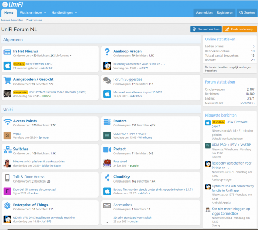Open avatar beside Nieuwe switch plaatsen post

(x=7, y=163)
